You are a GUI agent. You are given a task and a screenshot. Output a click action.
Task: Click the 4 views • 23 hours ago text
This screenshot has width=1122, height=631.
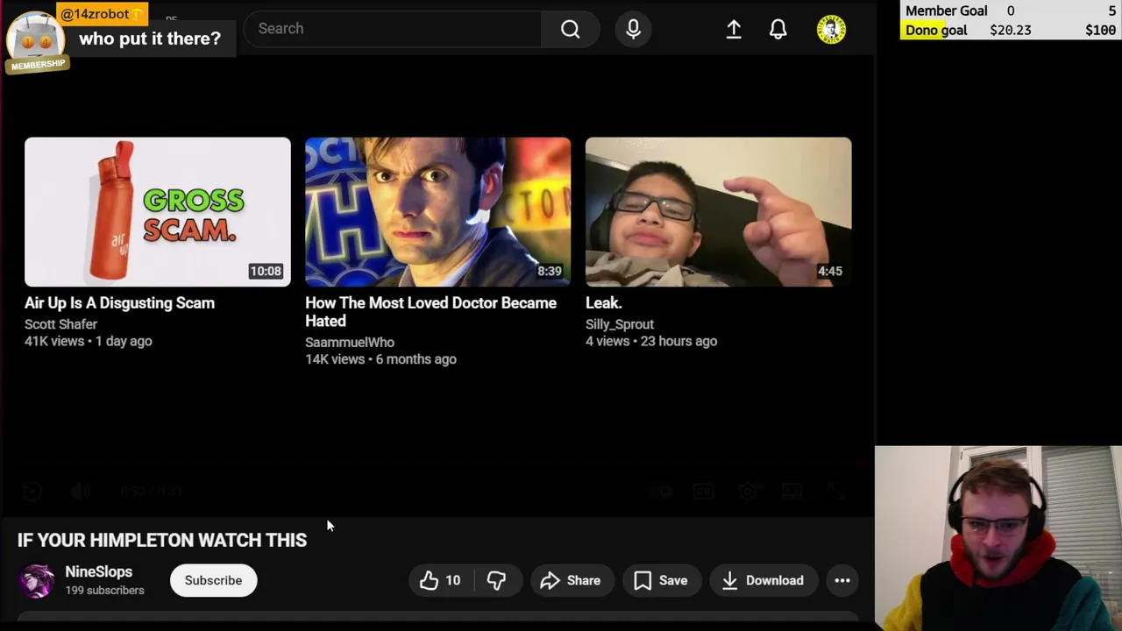651,341
